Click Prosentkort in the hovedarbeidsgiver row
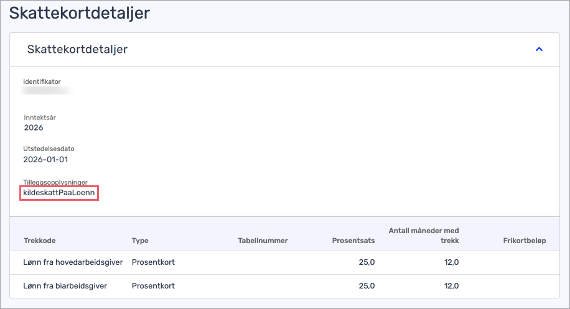The width and height of the screenshot is (570, 309). pos(153,262)
